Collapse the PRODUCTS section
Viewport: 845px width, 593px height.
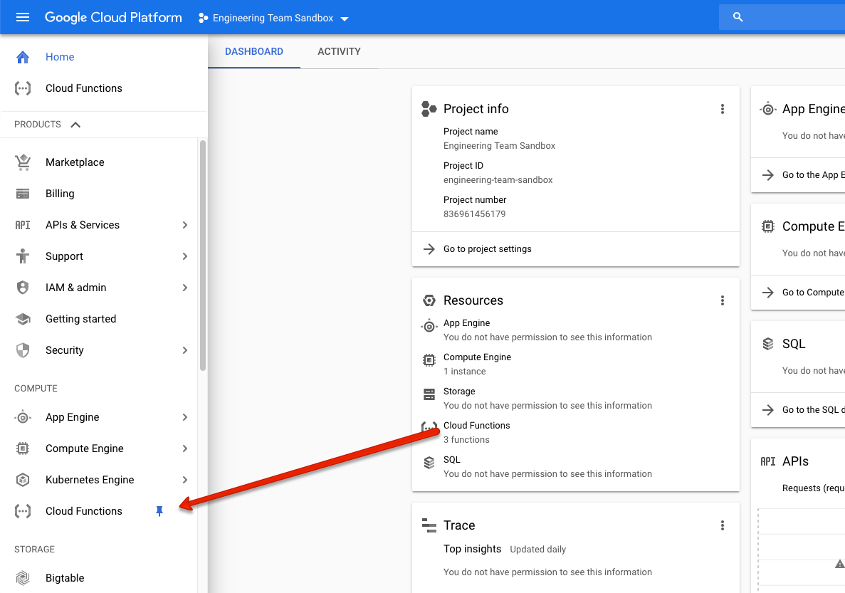point(75,125)
